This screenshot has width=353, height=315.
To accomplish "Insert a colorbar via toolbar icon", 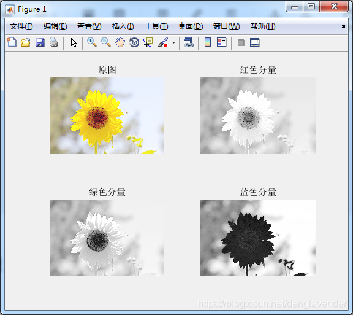I will pyautogui.click(x=208, y=42).
